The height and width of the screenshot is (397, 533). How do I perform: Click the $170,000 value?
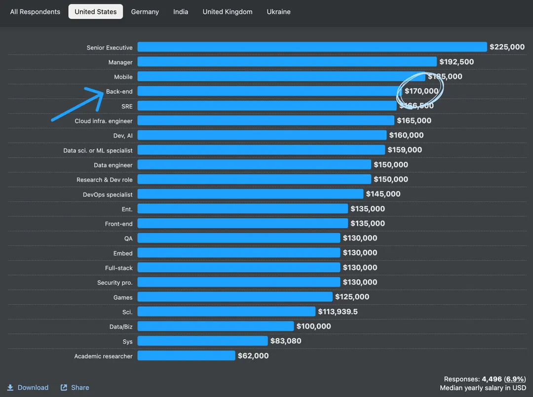[421, 91]
